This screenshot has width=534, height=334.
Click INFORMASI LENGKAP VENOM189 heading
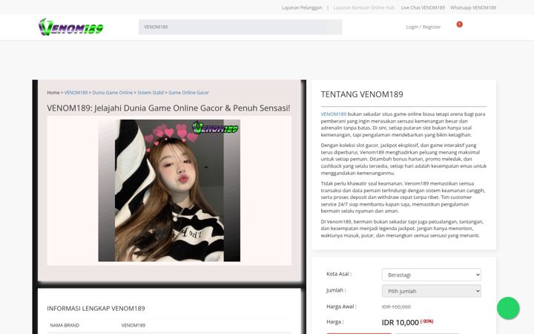click(96, 309)
